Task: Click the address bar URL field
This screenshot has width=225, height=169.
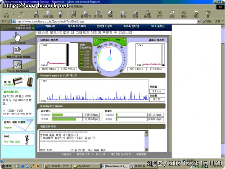Action: 104,22
